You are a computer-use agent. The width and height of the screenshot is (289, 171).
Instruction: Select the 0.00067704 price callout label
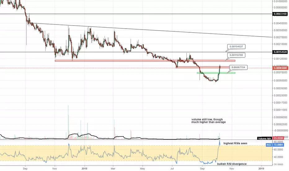(x=238, y=67)
